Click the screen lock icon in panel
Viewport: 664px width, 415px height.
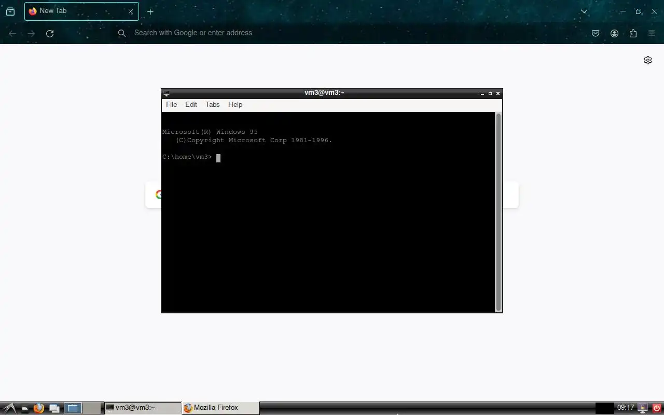[643, 408]
